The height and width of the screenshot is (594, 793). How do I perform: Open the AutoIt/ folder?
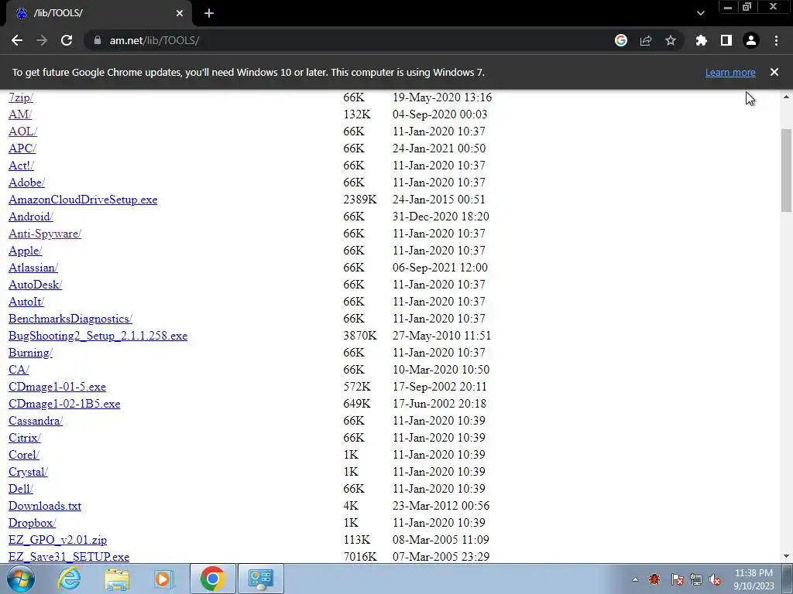(26, 302)
